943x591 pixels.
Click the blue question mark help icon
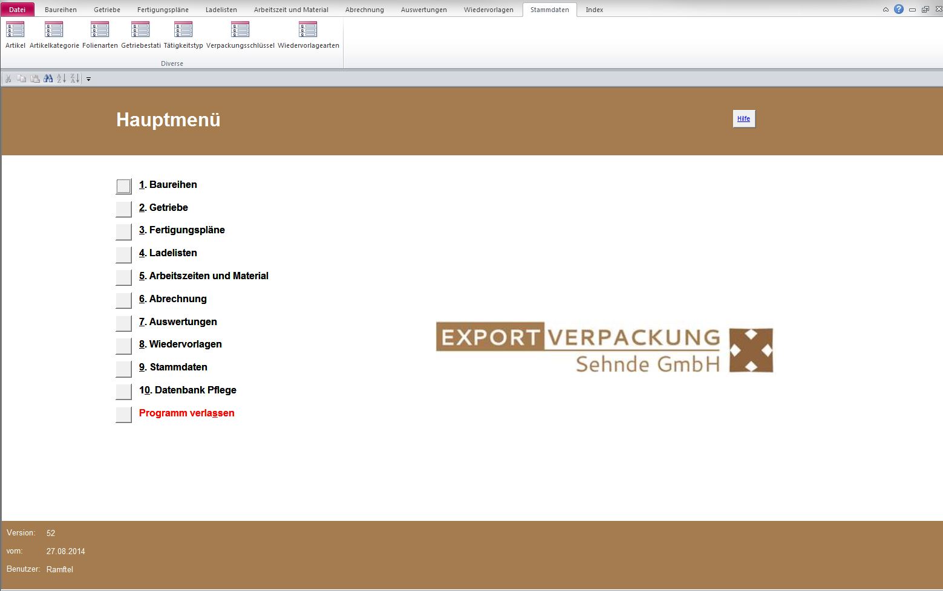pyautogui.click(x=899, y=9)
